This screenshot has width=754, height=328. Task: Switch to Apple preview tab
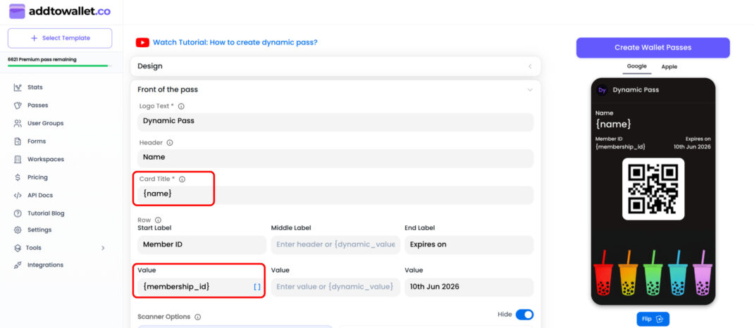[x=669, y=67]
